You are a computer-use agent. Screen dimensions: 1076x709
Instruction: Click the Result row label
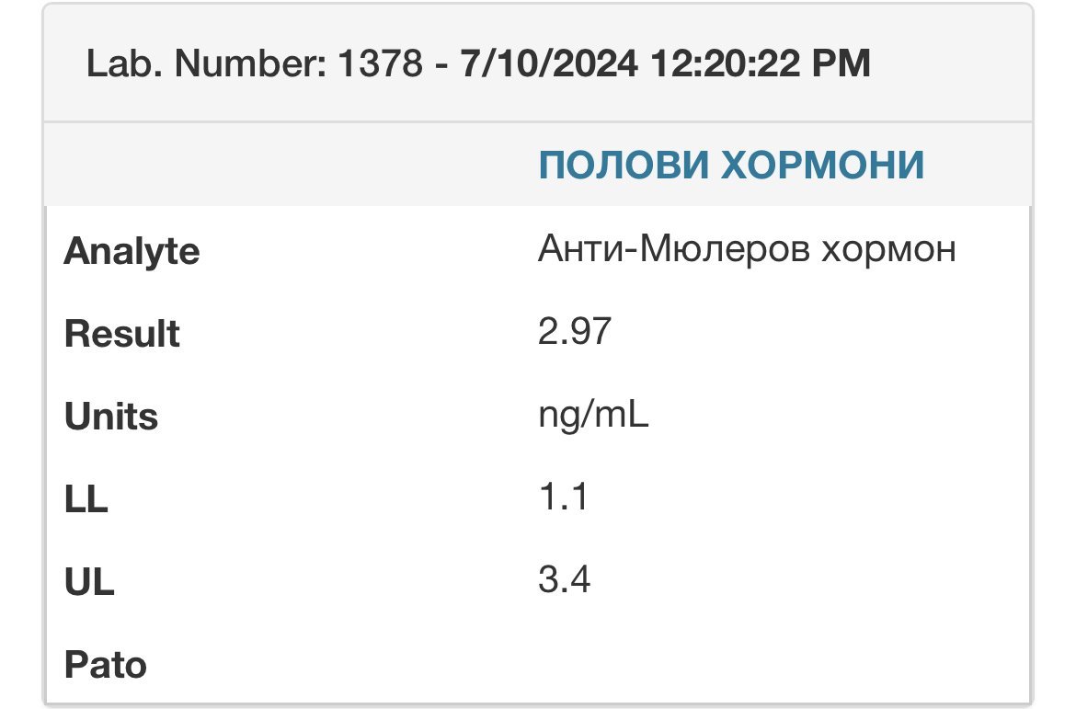tap(122, 334)
